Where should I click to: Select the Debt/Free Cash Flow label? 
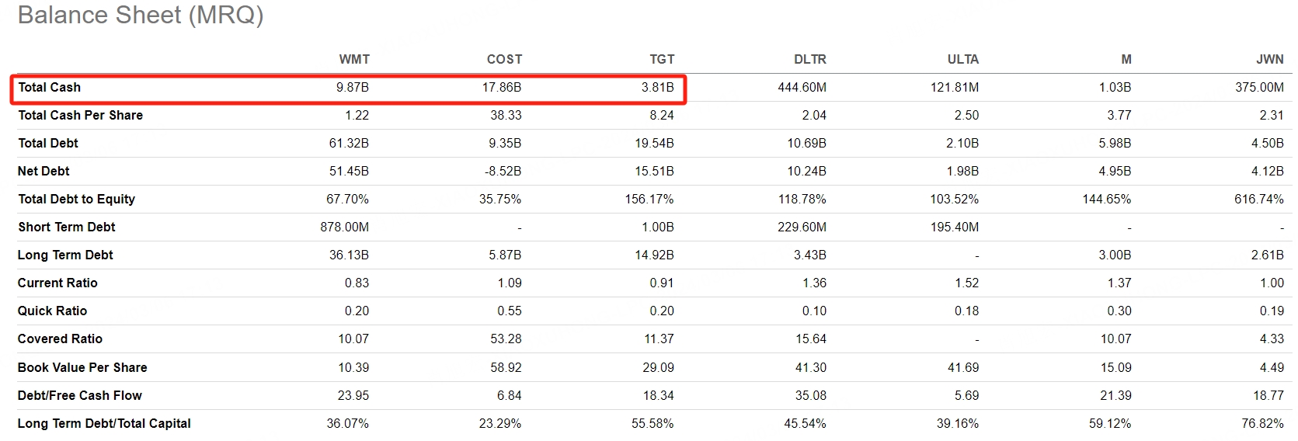79,395
